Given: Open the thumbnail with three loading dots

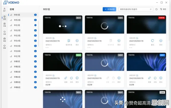Looking at the screenshot, I should tap(63, 24).
